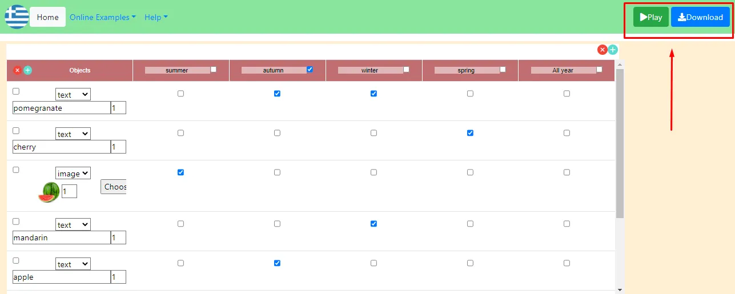Go to the Home tab
735x294 pixels.
click(x=47, y=17)
